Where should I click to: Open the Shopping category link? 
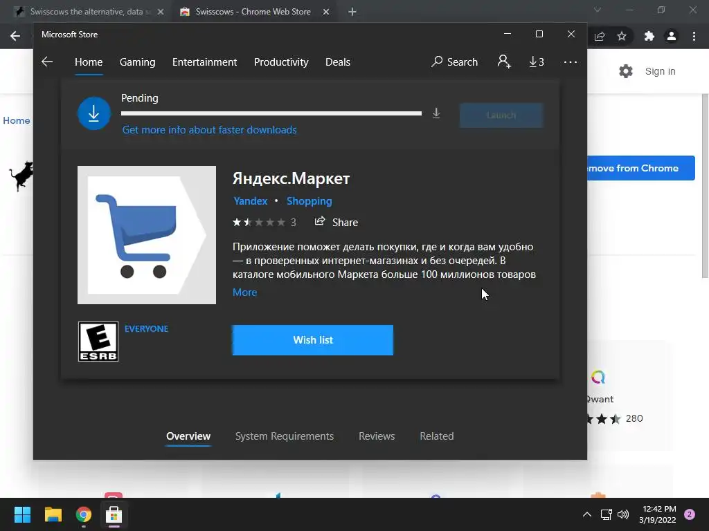(309, 201)
